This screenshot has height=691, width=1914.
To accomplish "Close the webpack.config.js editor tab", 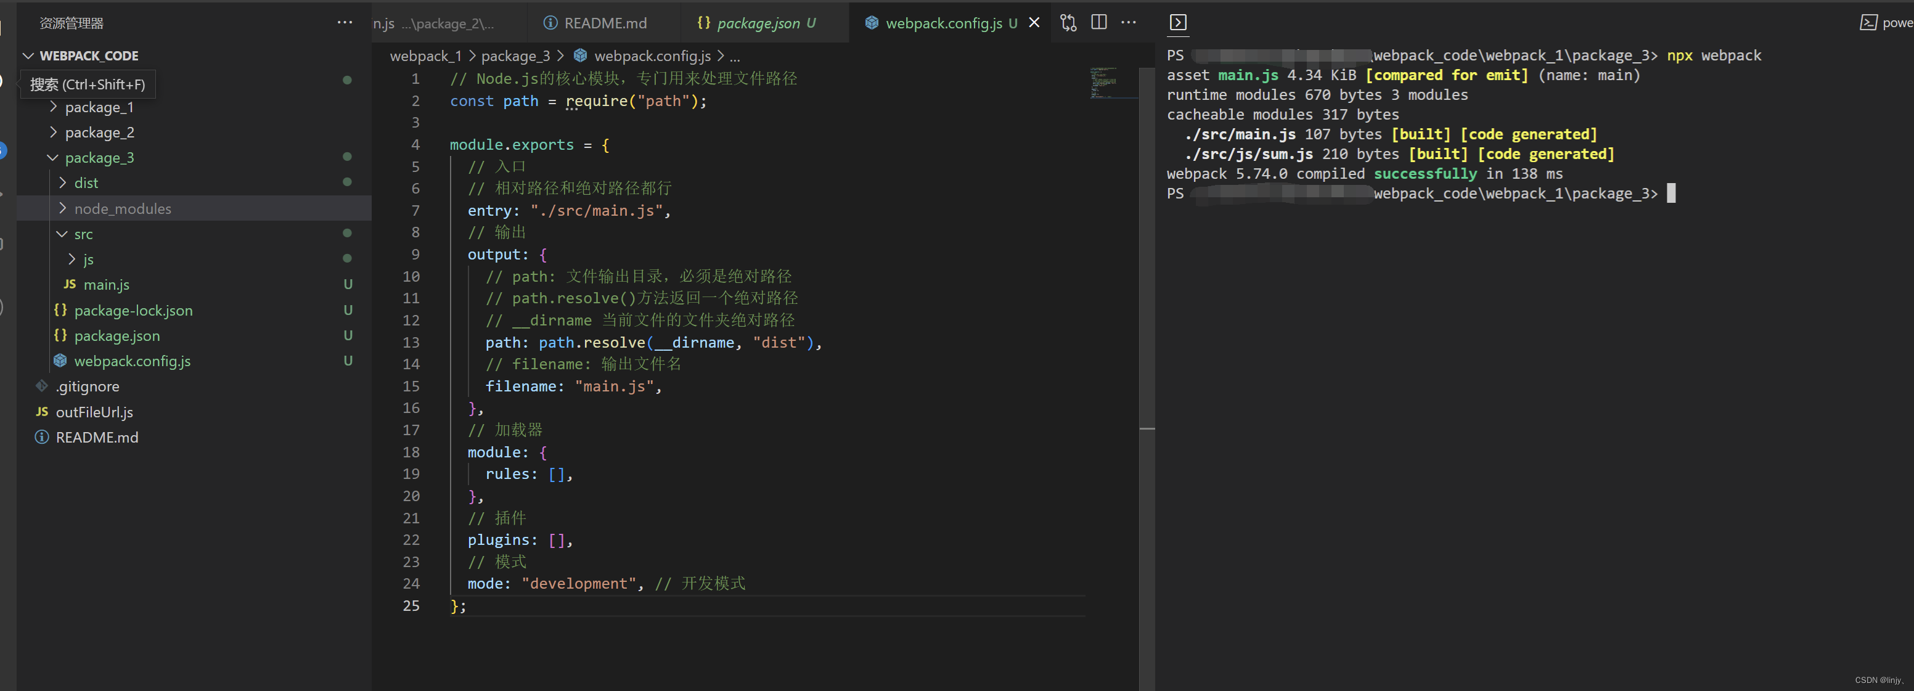I will point(1034,22).
